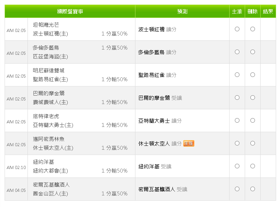Select 刪除 radio for 巴爾的摩金鶯 row
This screenshot has width=280, height=207.
252,98
